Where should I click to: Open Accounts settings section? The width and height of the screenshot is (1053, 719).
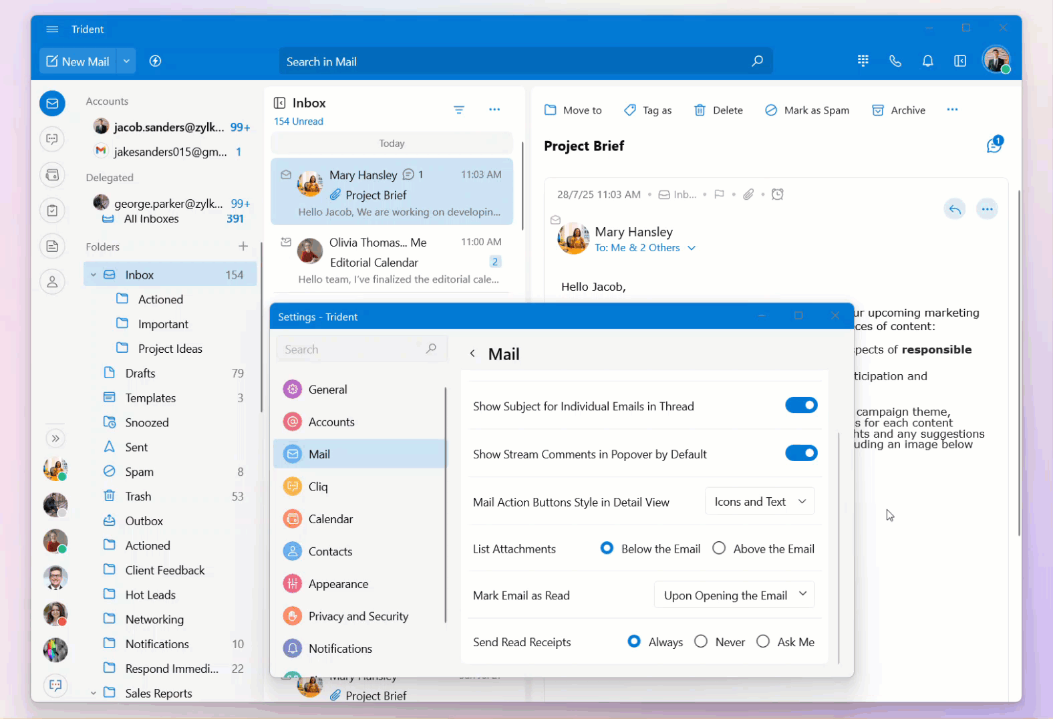(359, 422)
